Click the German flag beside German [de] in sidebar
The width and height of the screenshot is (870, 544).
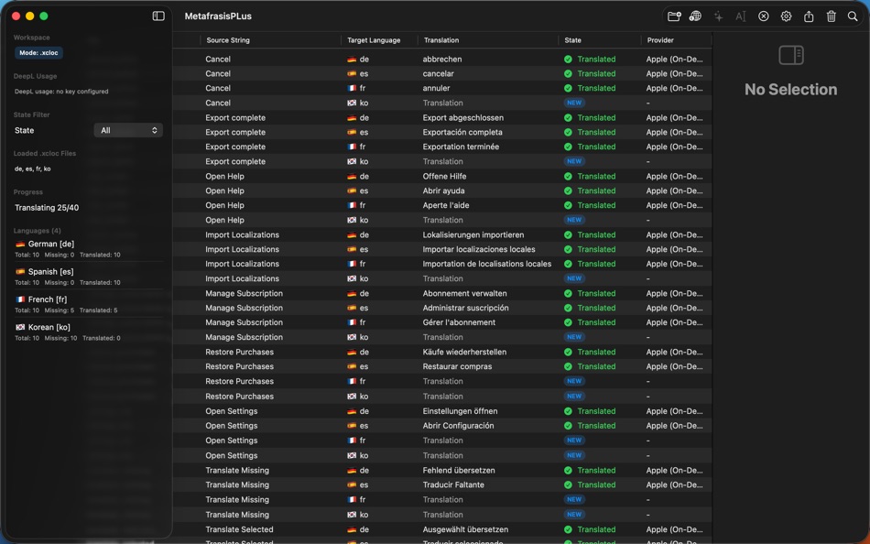[20, 244]
